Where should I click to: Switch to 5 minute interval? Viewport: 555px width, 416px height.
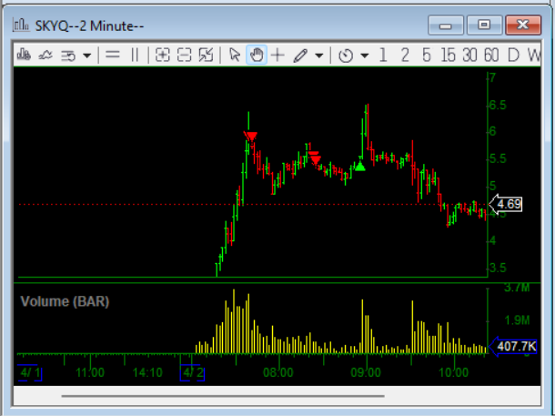pyautogui.click(x=427, y=56)
